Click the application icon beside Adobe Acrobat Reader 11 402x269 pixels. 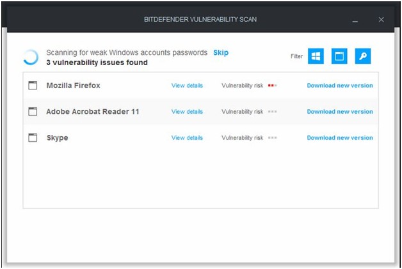point(33,112)
